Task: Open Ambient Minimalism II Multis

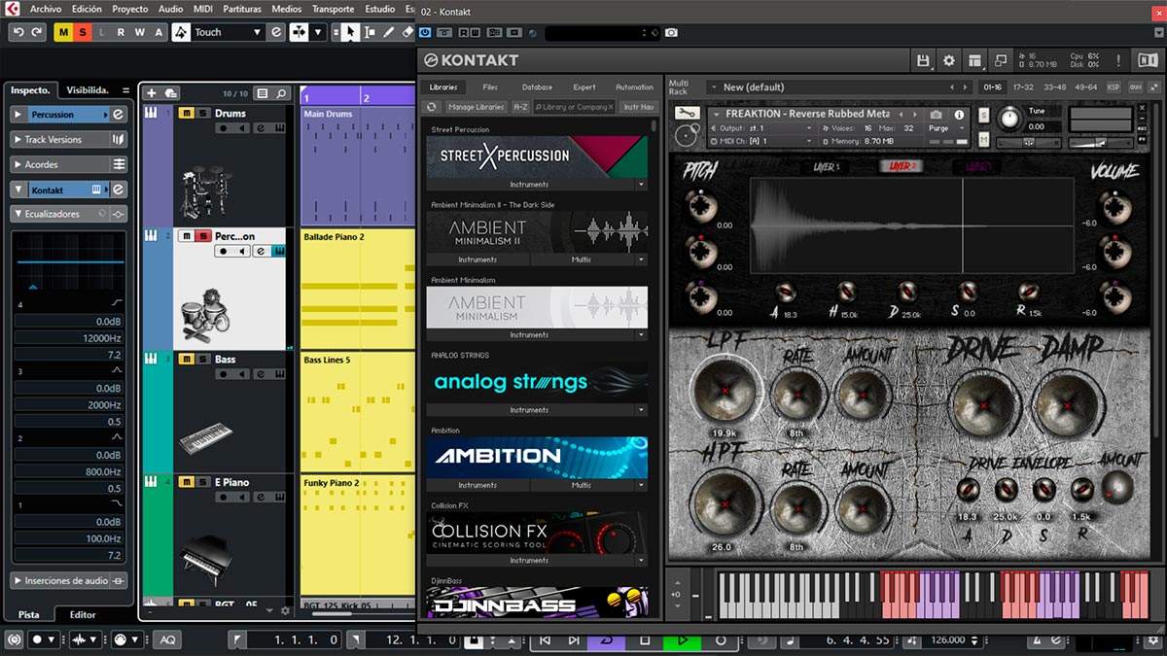Action: click(582, 259)
